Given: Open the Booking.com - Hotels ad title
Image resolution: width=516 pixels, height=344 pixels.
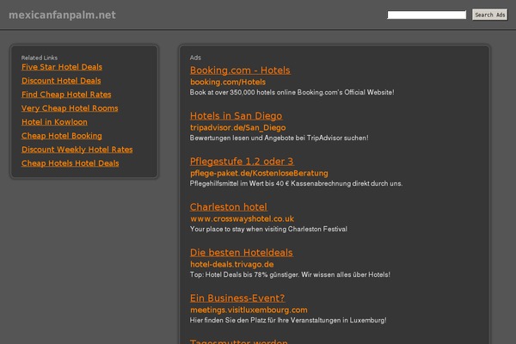Looking at the screenshot, I should pos(240,71).
